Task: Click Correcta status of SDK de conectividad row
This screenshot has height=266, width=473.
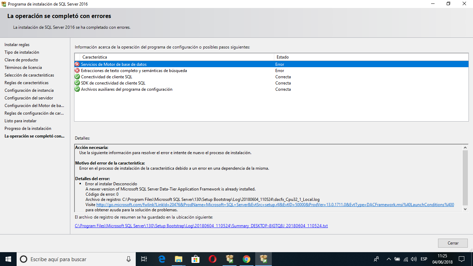Action: (x=283, y=83)
